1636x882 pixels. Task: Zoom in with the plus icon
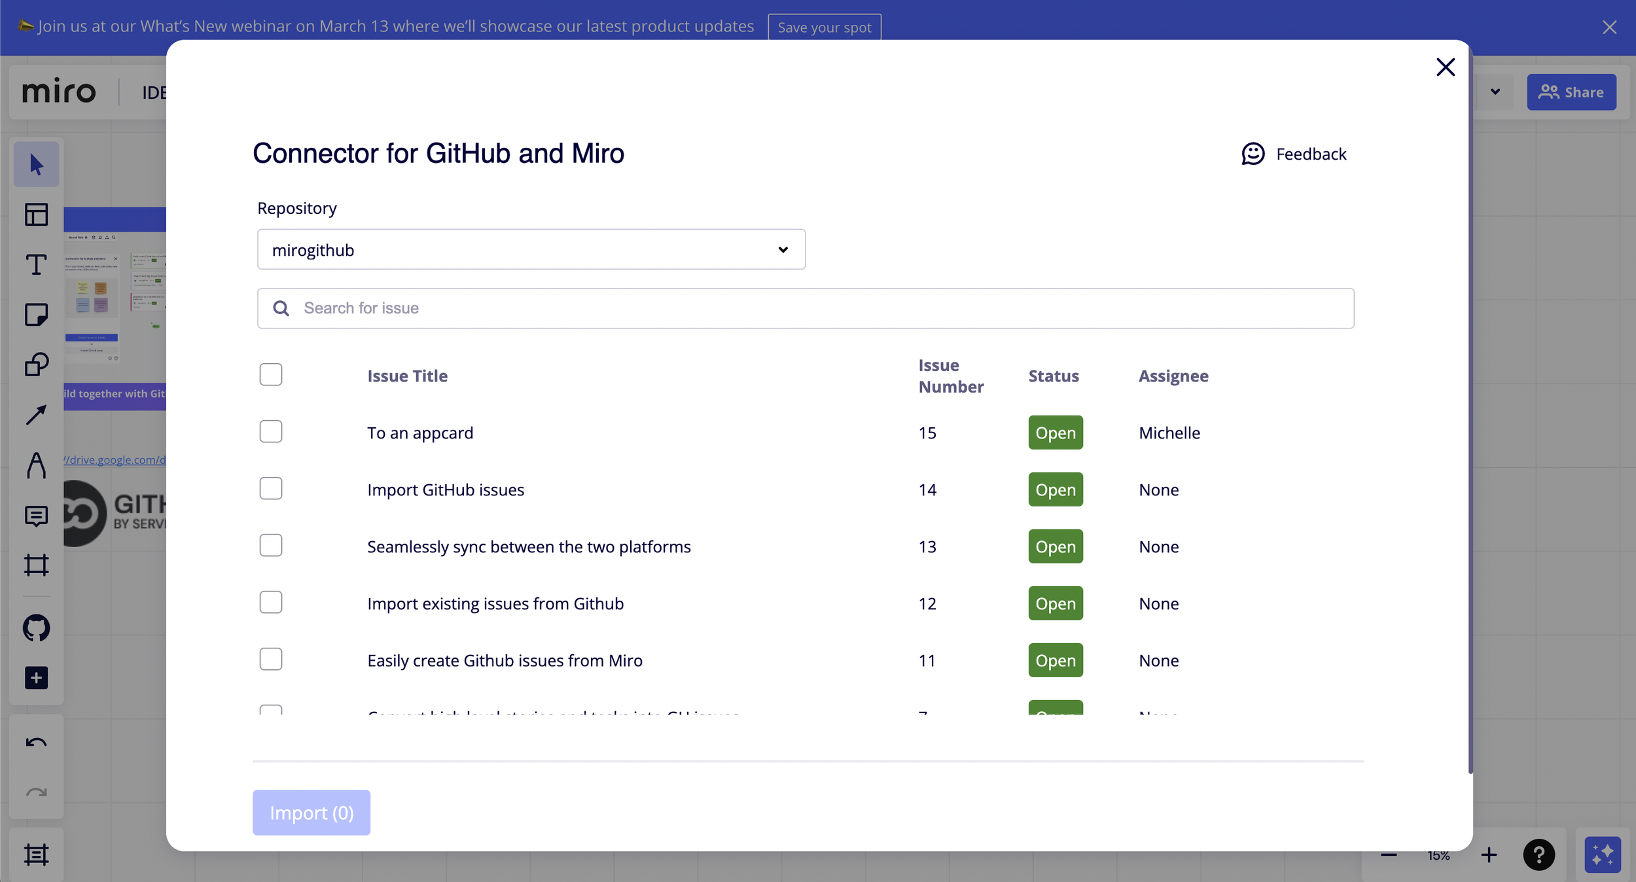(1489, 855)
